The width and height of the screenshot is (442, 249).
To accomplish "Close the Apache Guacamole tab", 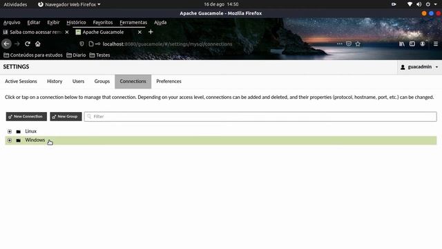I will pyautogui.click(x=140, y=33).
